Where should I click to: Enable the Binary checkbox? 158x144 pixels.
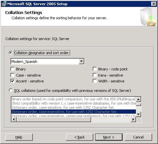(x=12, y=69)
